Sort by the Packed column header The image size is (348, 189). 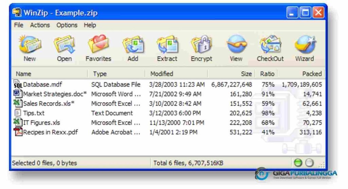[x=301, y=74]
